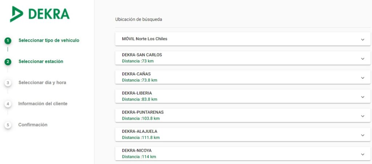The height and width of the screenshot is (164, 372).
Task: Click step 4 circle icon
Action: point(8,104)
